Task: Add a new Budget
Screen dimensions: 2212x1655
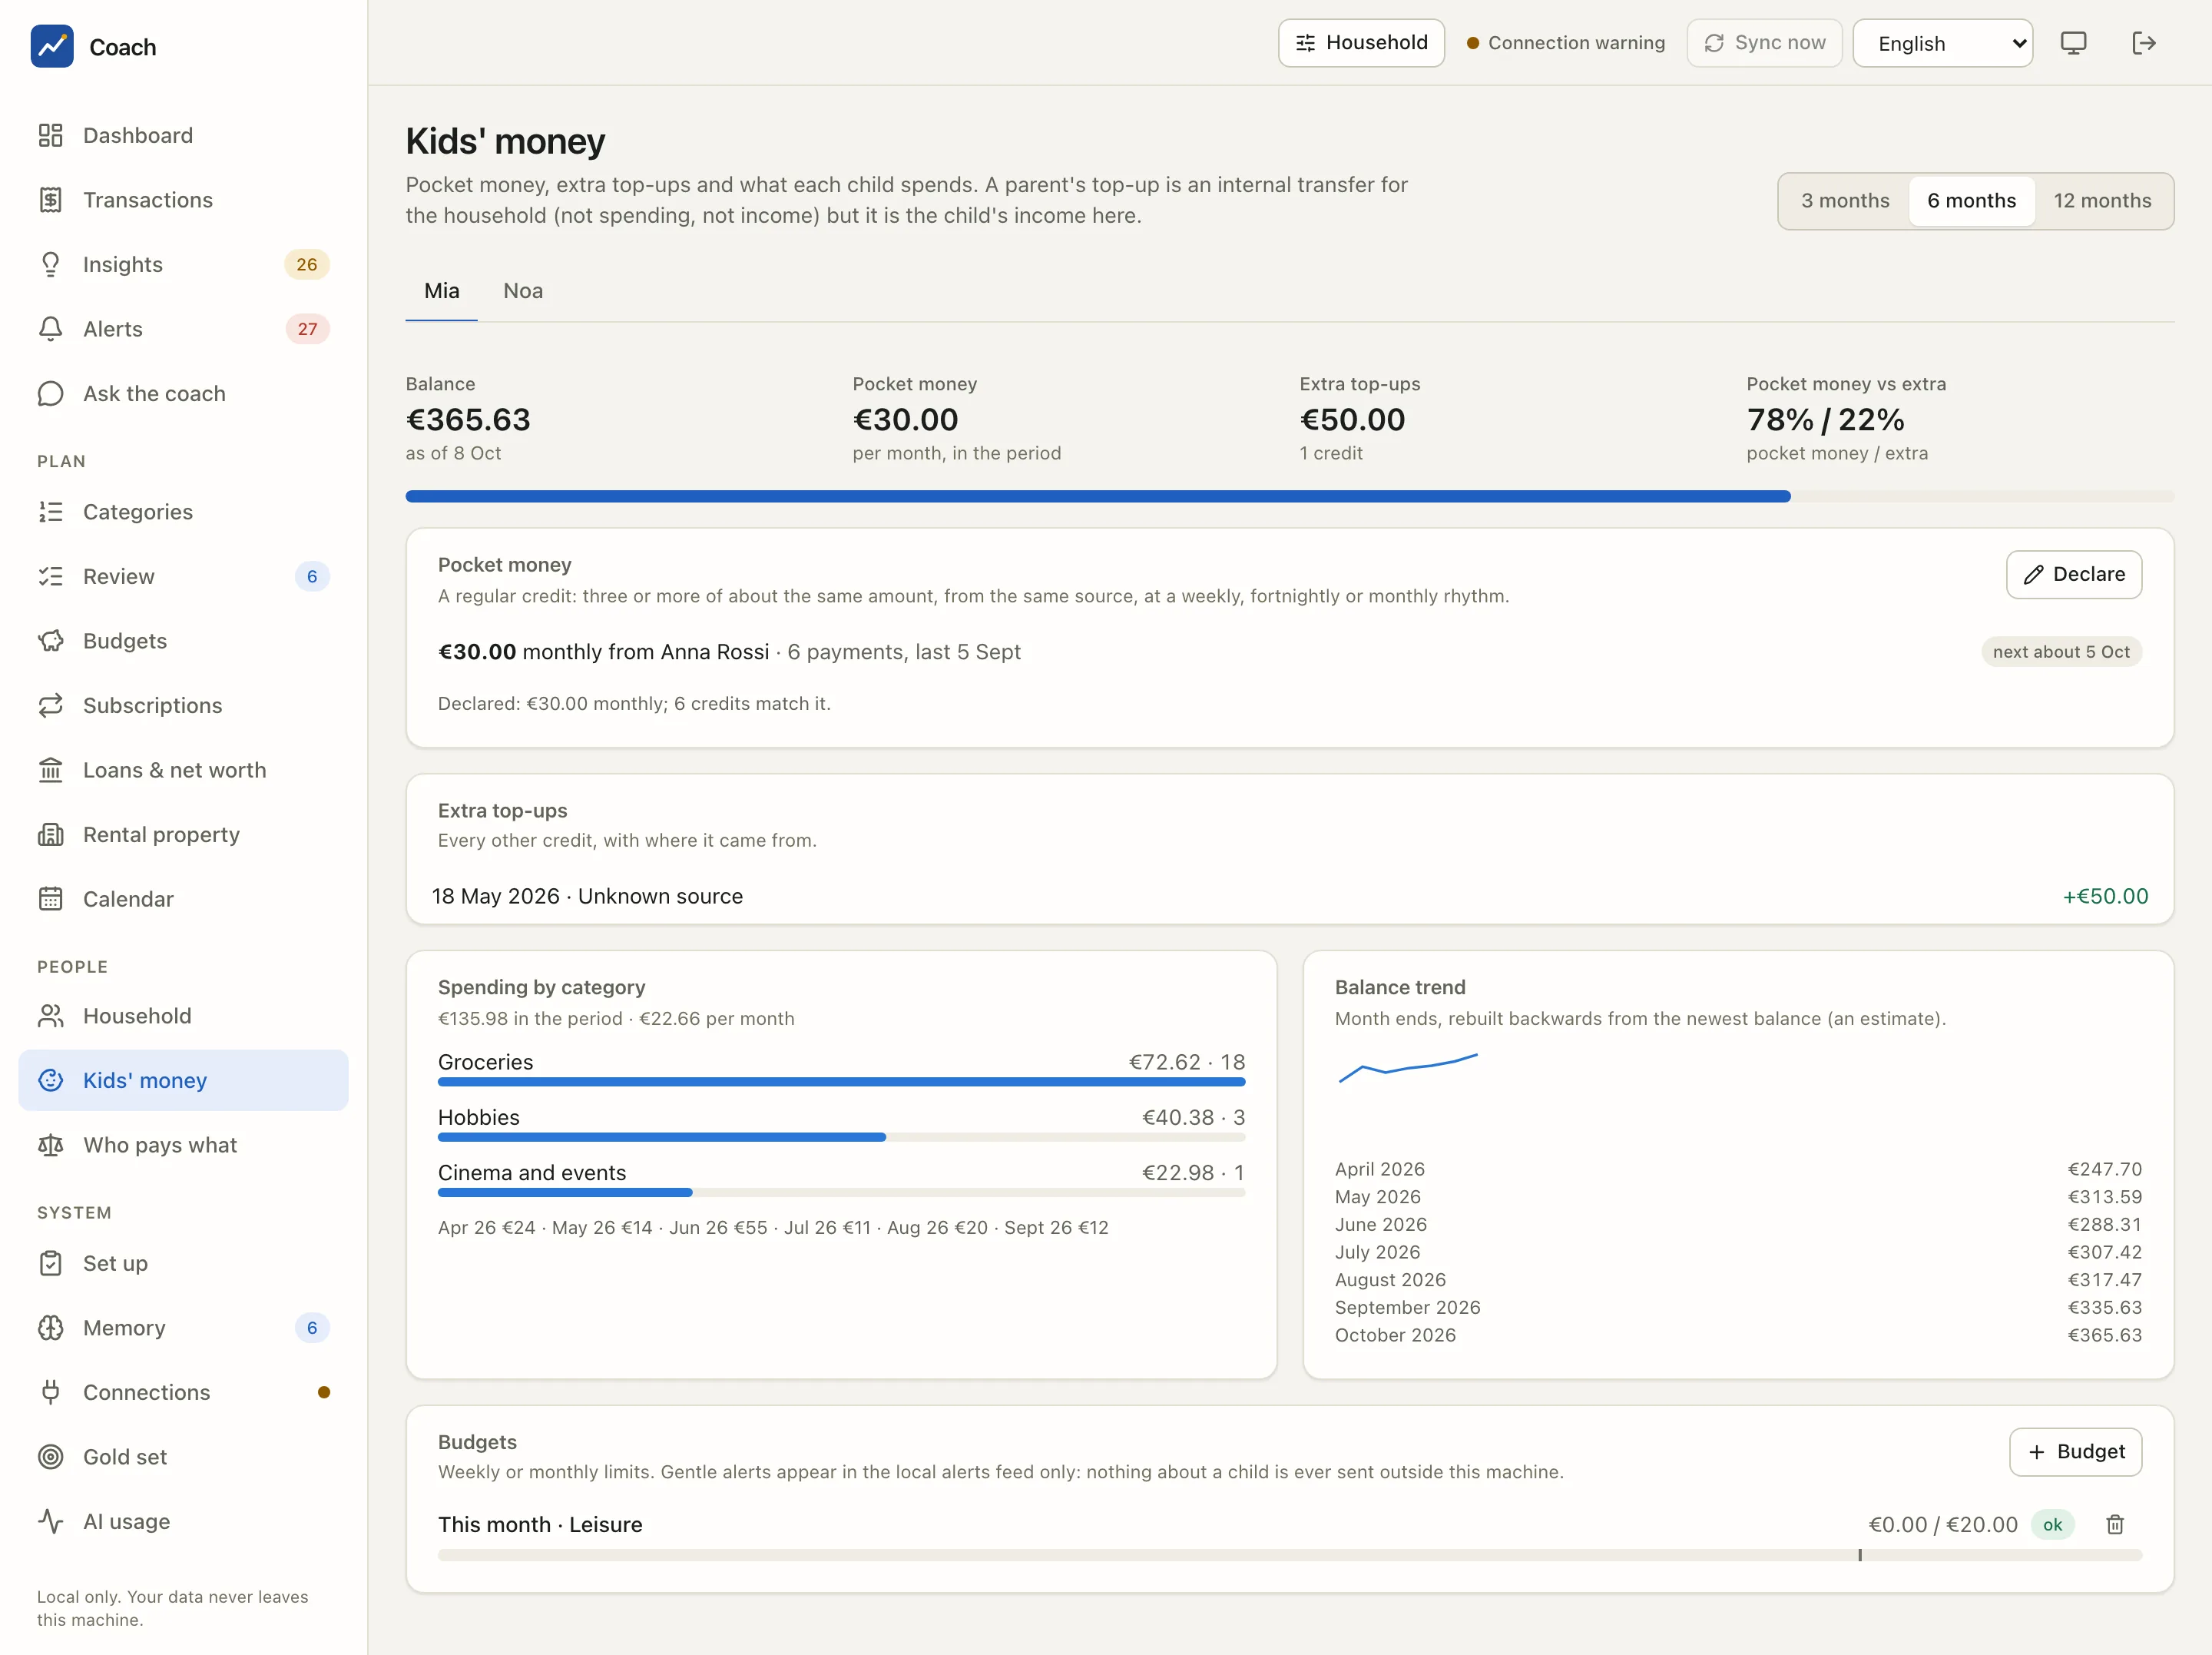Action: pyautogui.click(x=2076, y=1452)
